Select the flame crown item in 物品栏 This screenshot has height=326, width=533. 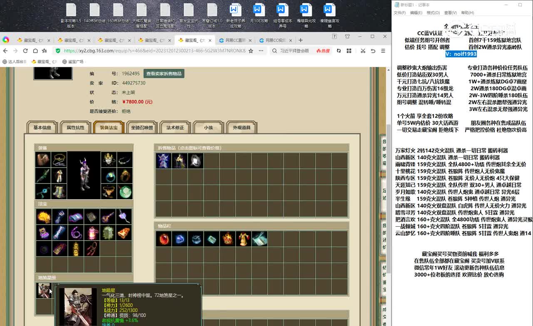228,239
